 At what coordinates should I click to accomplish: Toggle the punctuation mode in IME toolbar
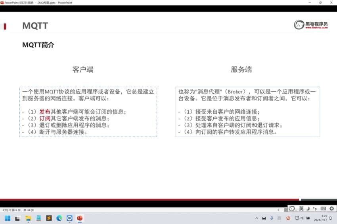pyautogui.click(x=315, y=209)
